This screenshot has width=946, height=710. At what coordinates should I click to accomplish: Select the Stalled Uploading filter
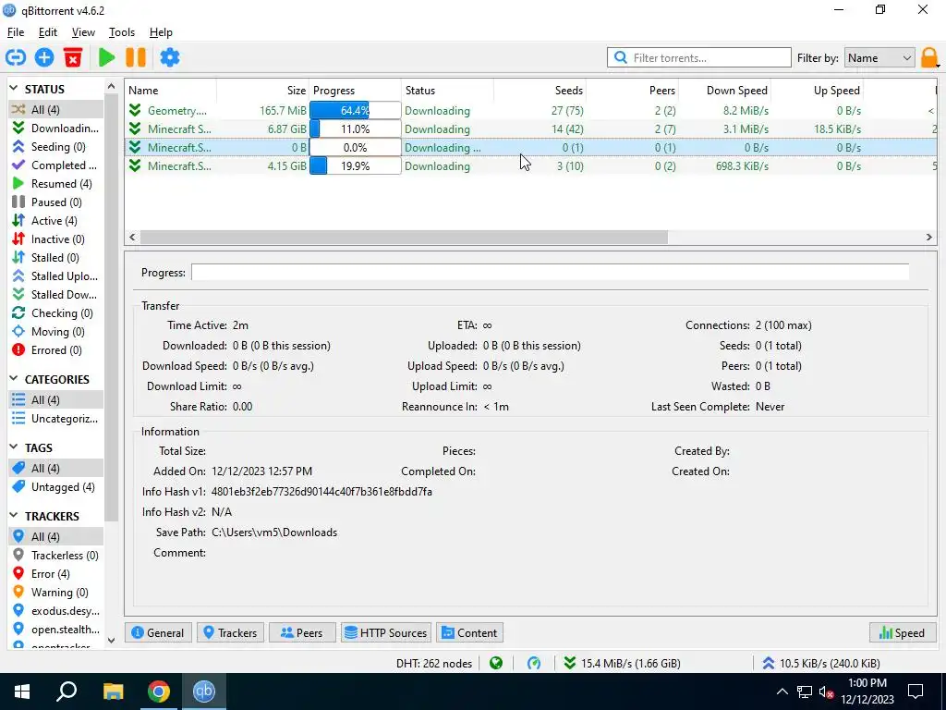[55, 276]
